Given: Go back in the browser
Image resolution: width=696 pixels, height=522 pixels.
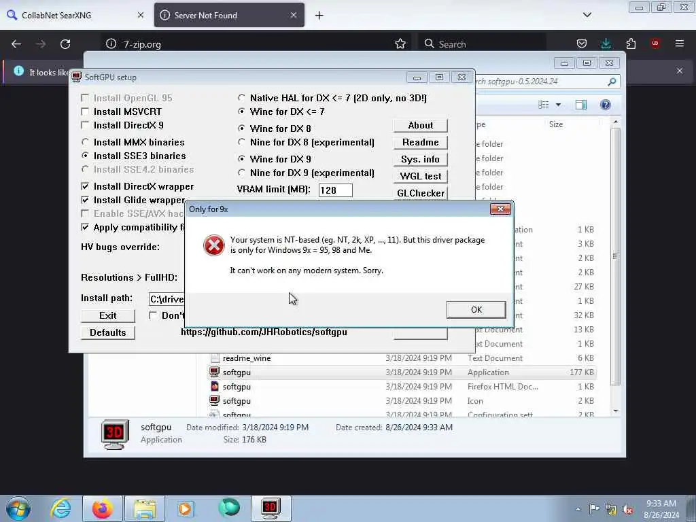Looking at the screenshot, I should pos(16,44).
